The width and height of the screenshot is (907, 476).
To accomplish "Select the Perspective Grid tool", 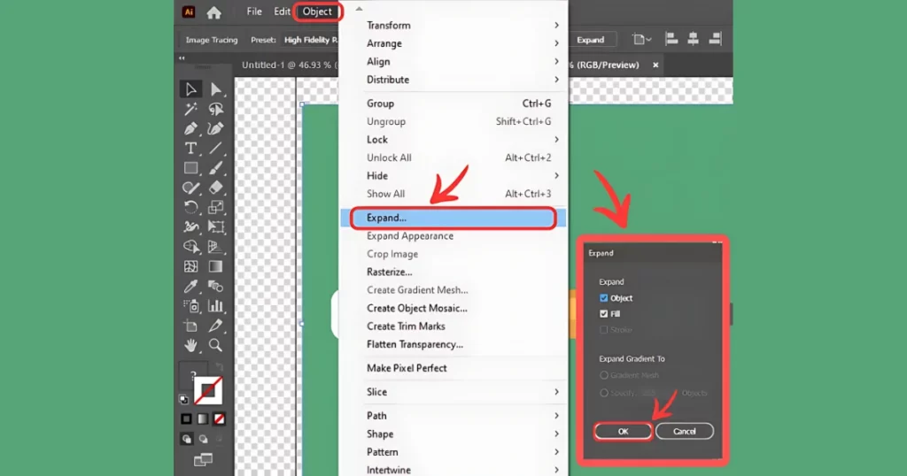I will tap(216, 247).
